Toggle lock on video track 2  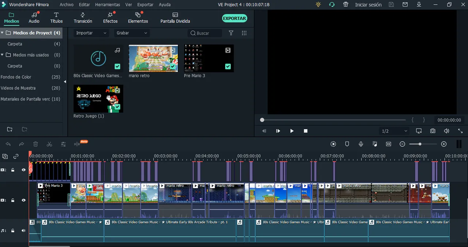pos(13,170)
